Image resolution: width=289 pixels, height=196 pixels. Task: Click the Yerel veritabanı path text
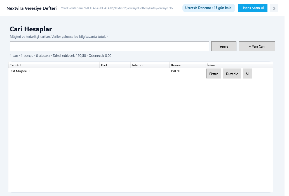tap(117, 8)
